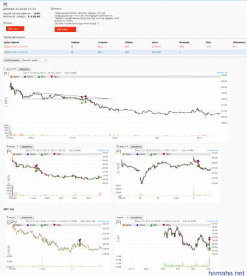Click hamaha.net link on 1-minute chart
Viewport: 247px width, 276px height.
pyautogui.click(x=222, y=73)
